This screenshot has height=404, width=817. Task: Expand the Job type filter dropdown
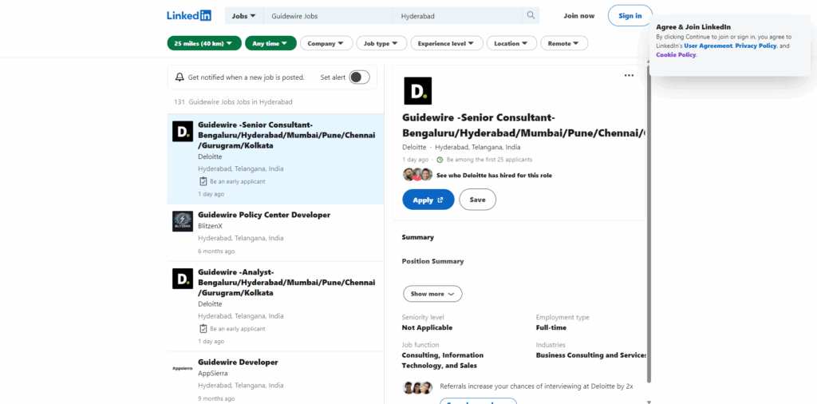(x=381, y=43)
